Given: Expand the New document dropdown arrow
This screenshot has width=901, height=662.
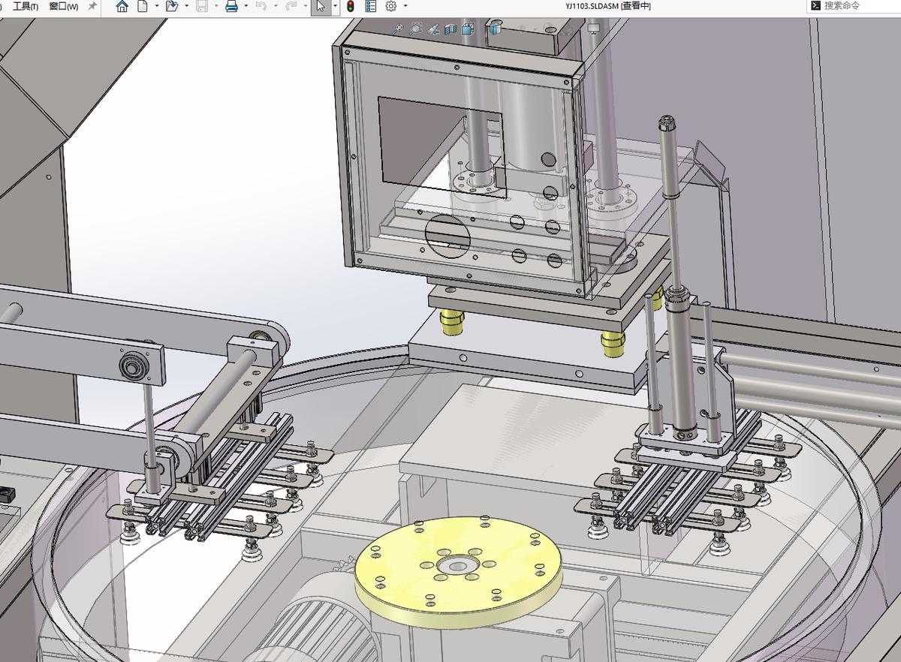Looking at the screenshot, I should click(x=156, y=6).
